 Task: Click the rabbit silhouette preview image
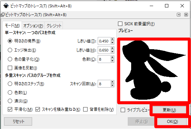coord(154,71)
